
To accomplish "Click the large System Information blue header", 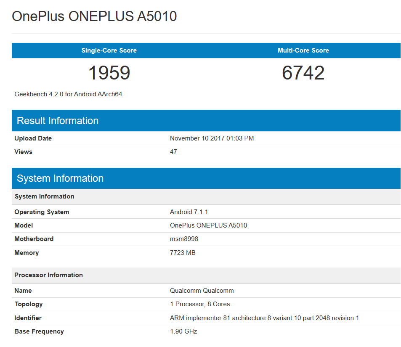I will tap(206, 178).
